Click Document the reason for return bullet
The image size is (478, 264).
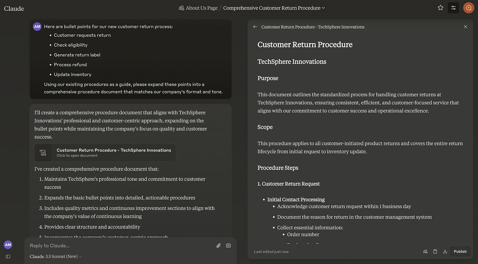click(x=355, y=217)
